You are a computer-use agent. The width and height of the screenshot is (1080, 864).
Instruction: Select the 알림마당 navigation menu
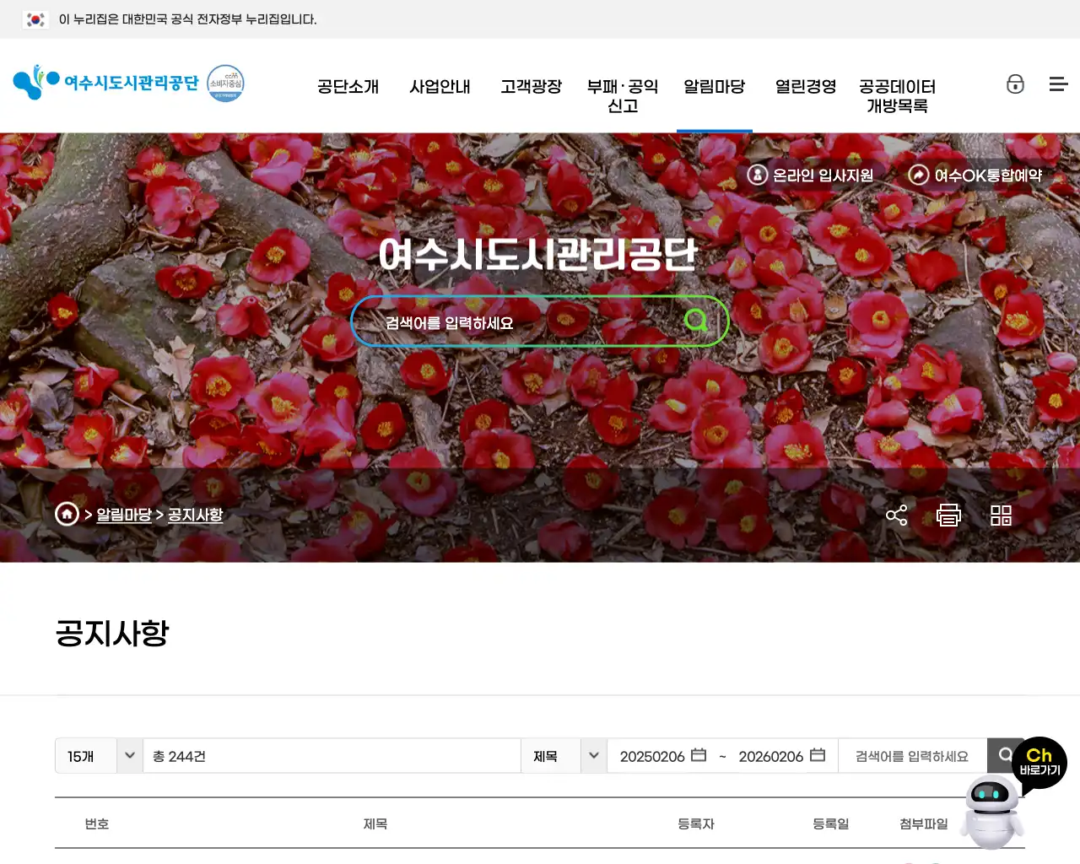(715, 87)
